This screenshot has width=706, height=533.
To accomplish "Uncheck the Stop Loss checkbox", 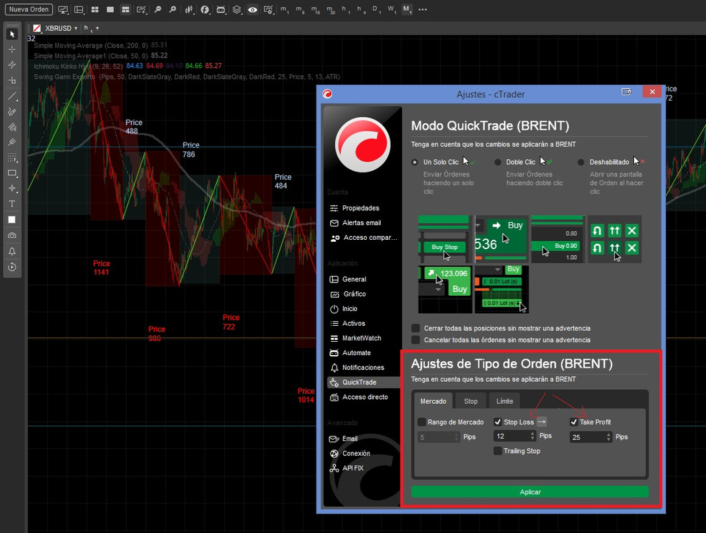I will (x=497, y=422).
